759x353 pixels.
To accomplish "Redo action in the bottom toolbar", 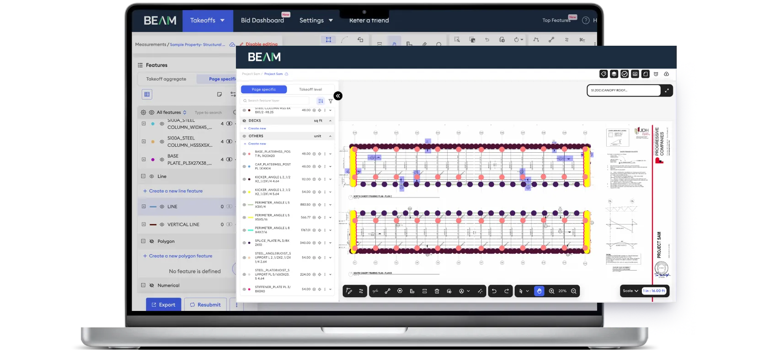I will pyautogui.click(x=507, y=291).
